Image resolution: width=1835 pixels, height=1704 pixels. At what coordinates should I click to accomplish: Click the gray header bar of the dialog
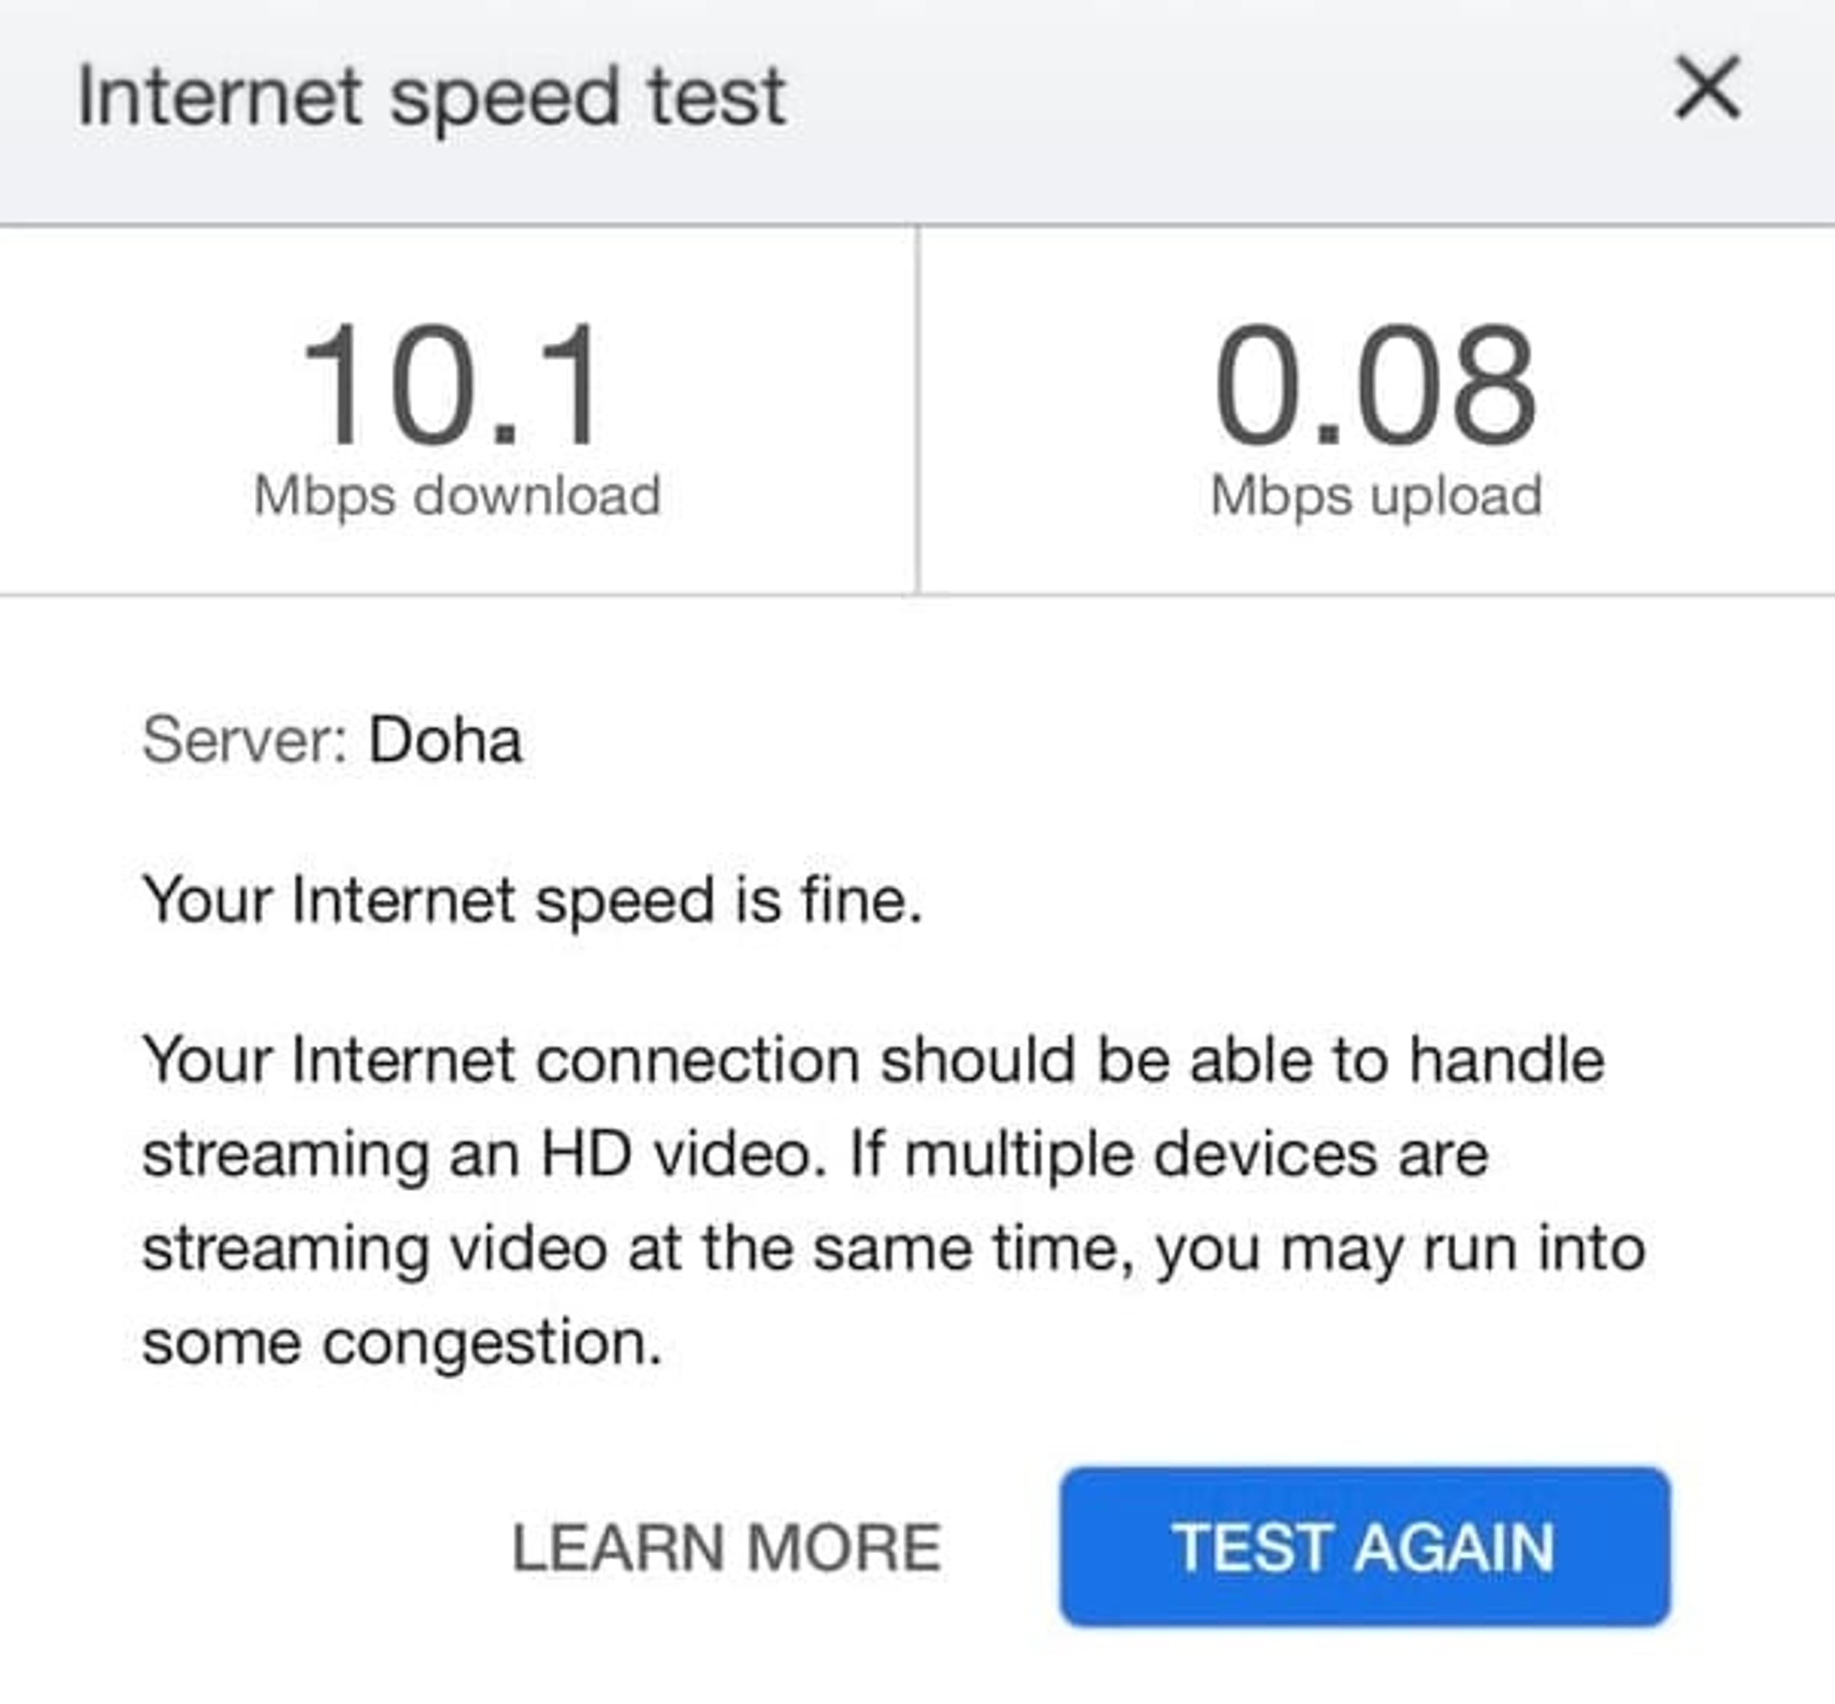tap(917, 111)
